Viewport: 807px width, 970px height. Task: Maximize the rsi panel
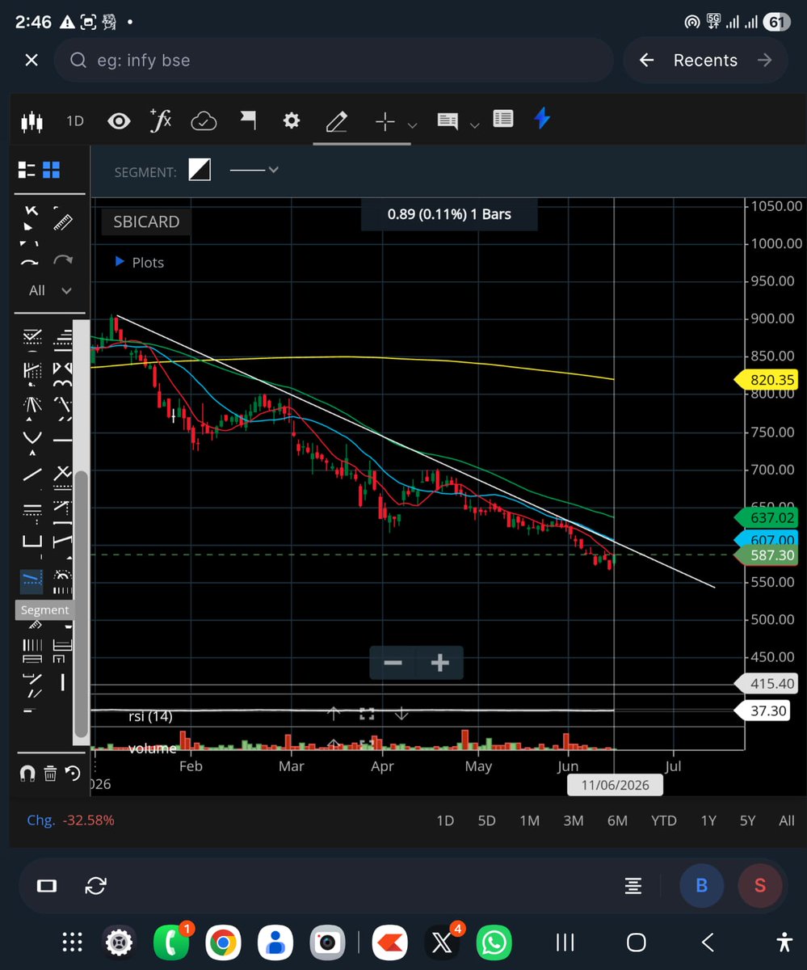click(367, 714)
